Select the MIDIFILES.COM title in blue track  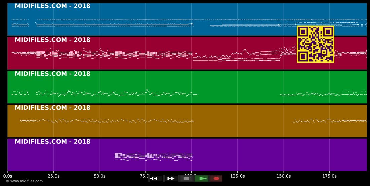click(x=52, y=6)
